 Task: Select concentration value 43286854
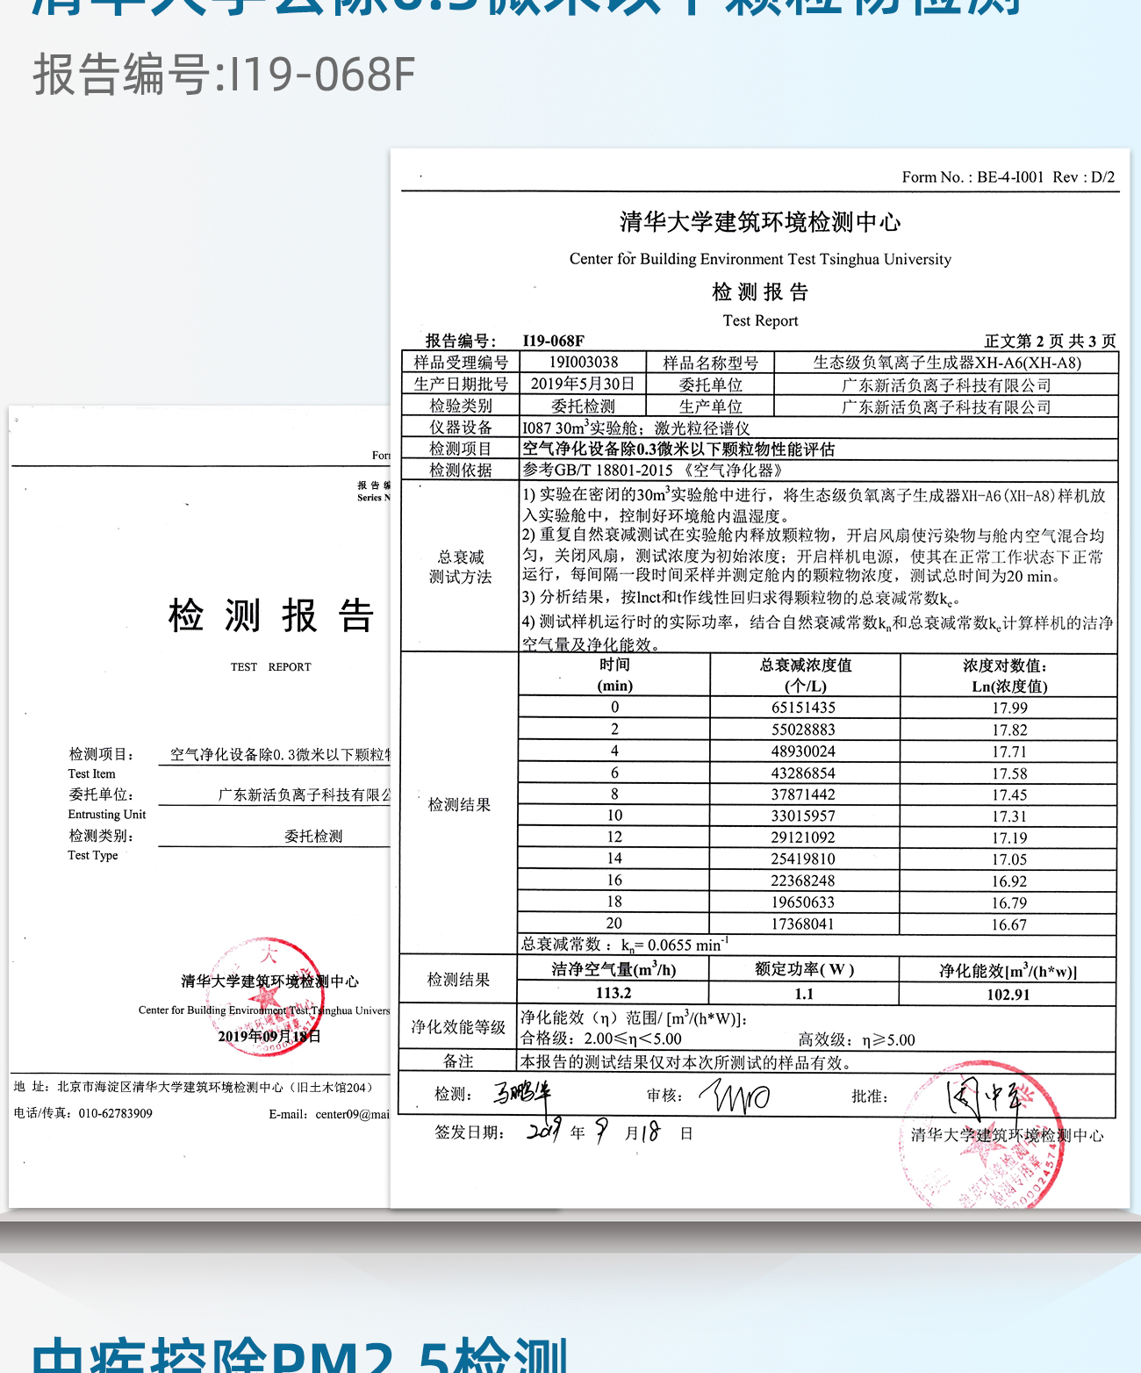(x=803, y=773)
